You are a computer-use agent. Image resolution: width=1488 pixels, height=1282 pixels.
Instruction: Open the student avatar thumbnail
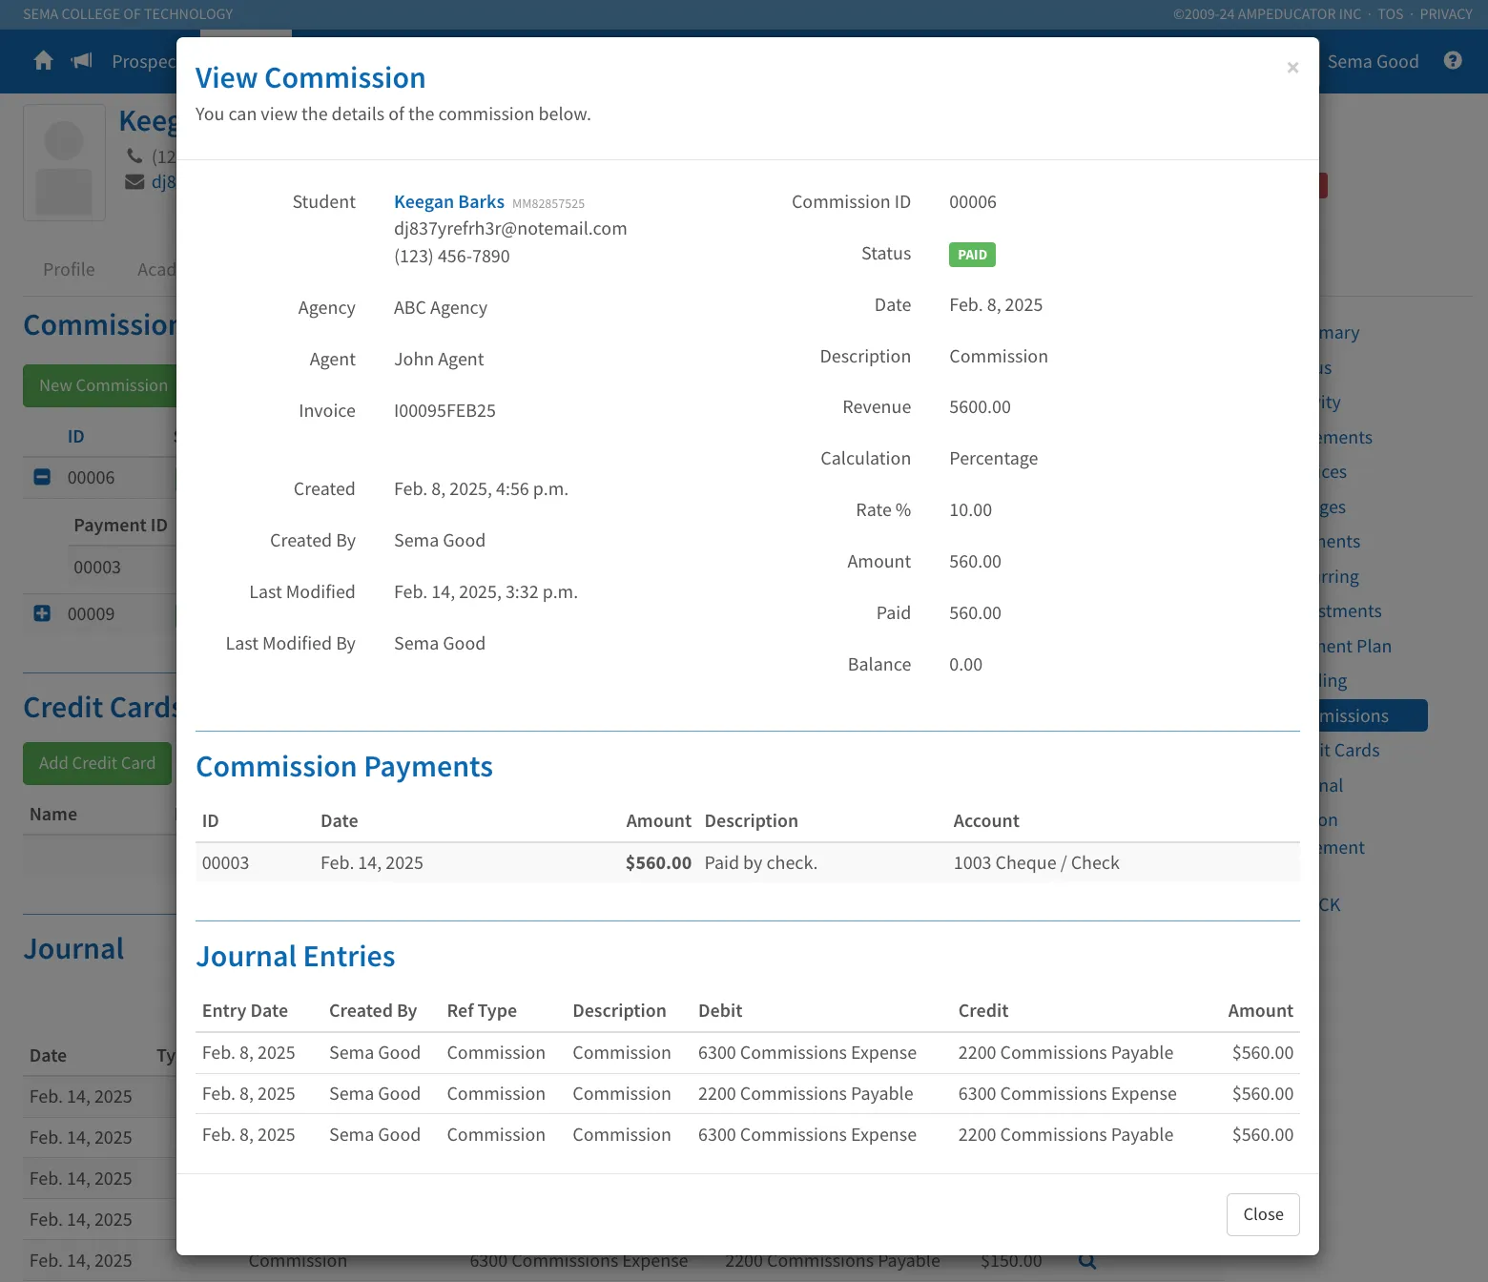(64, 162)
